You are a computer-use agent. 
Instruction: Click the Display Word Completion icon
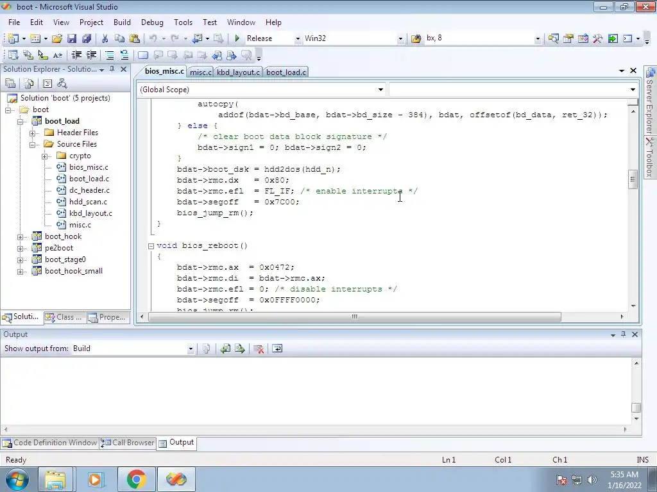[58, 55]
